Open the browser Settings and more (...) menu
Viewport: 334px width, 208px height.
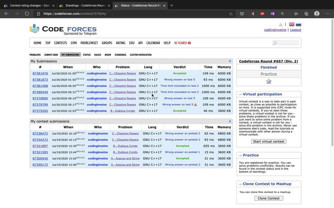327,14
